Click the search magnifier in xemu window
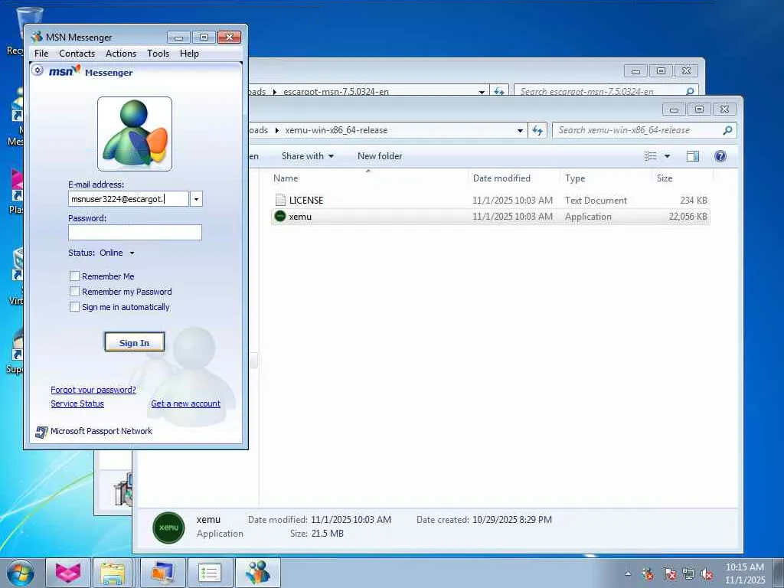The width and height of the screenshot is (784, 588). (727, 130)
